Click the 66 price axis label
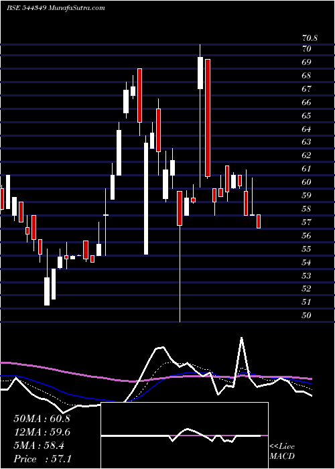The image size is (335, 469). [x=307, y=103]
